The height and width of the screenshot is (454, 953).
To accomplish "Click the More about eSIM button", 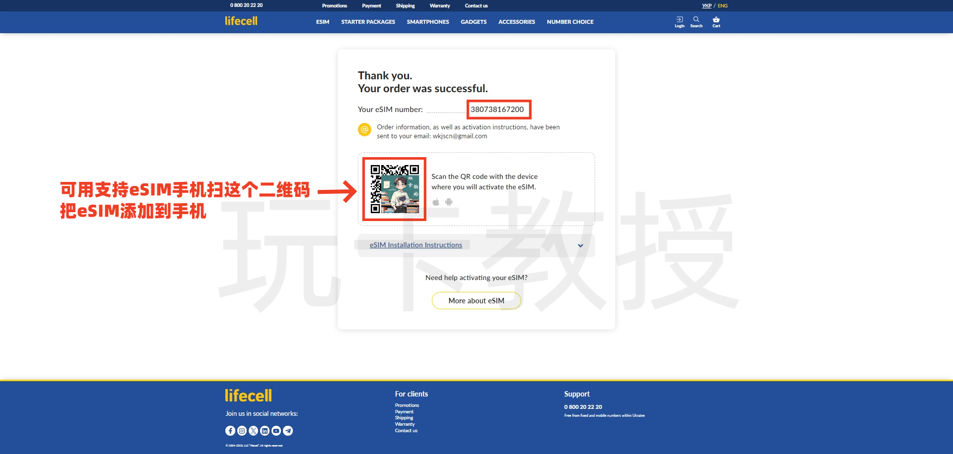I will pyautogui.click(x=476, y=300).
